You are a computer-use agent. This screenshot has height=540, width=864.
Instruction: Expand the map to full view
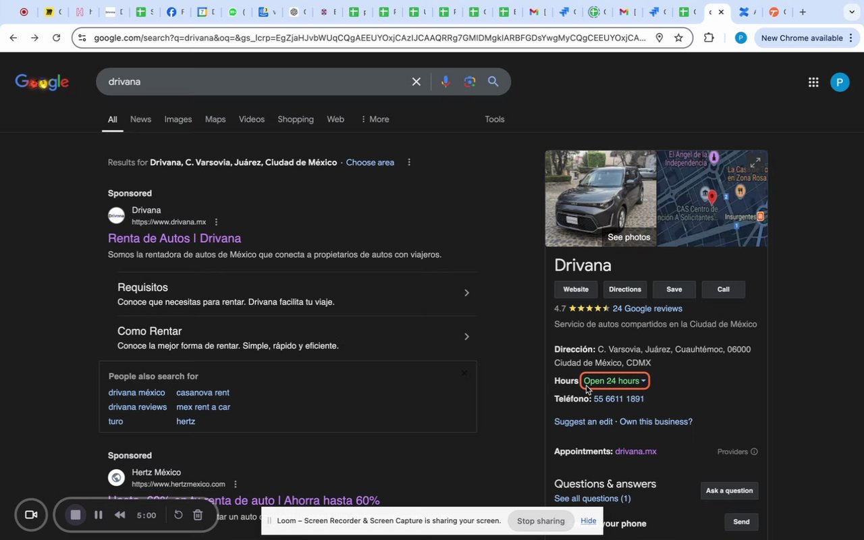755,163
